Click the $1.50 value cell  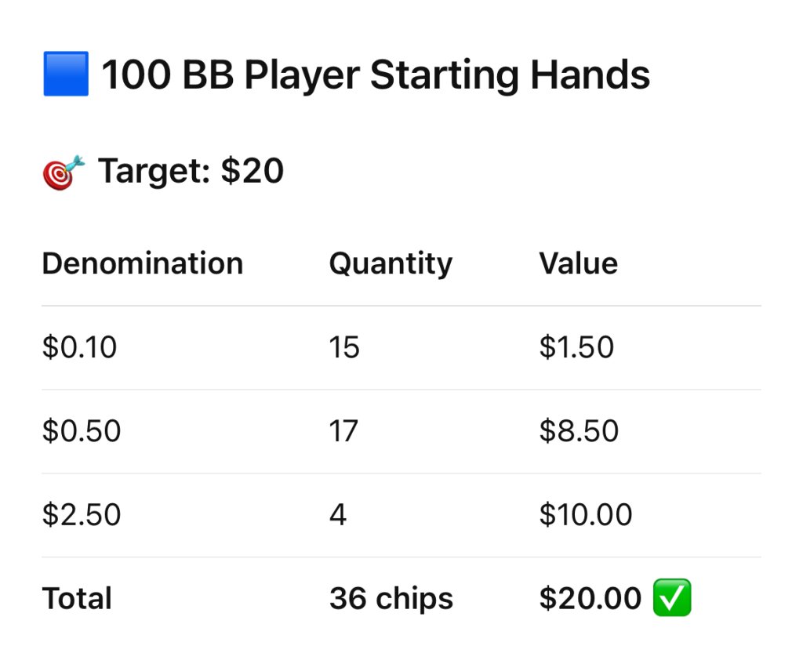click(x=576, y=347)
